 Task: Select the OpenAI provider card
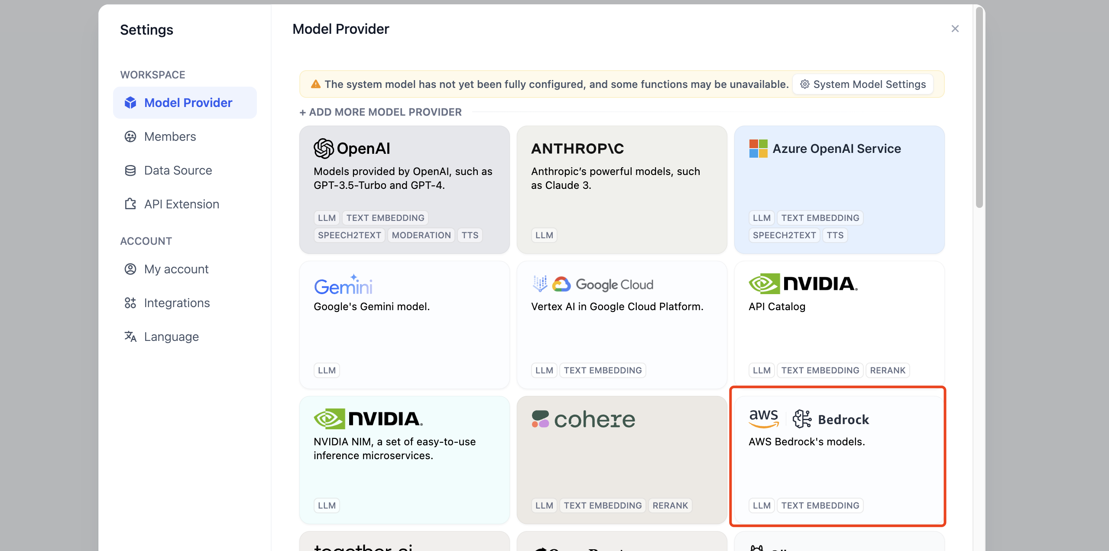pos(404,190)
